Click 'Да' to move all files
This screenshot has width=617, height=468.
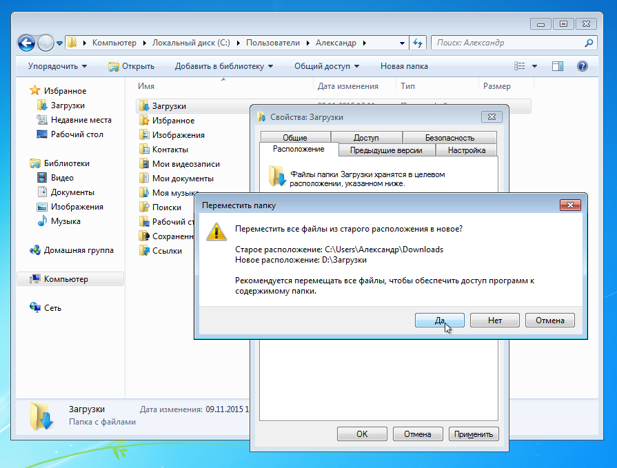(440, 320)
